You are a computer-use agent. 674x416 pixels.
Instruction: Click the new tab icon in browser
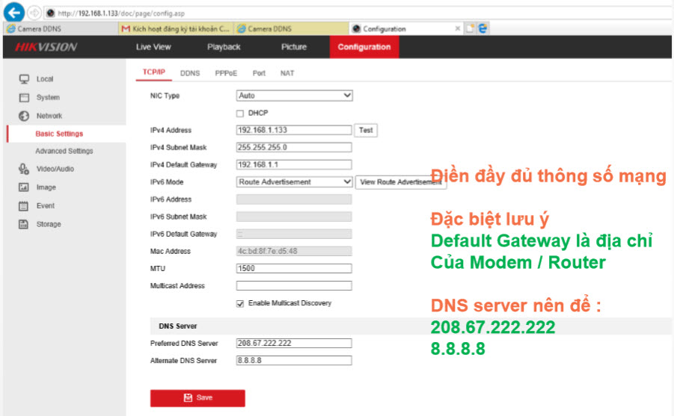[x=470, y=28]
